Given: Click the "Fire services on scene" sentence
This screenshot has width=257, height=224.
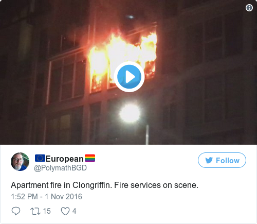Looking at the screenshot, I should click(156, 185).
